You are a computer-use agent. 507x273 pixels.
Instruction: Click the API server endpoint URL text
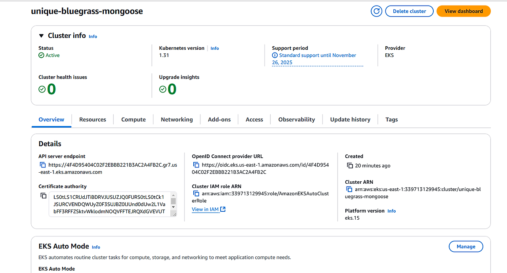(x=108, y=168)
